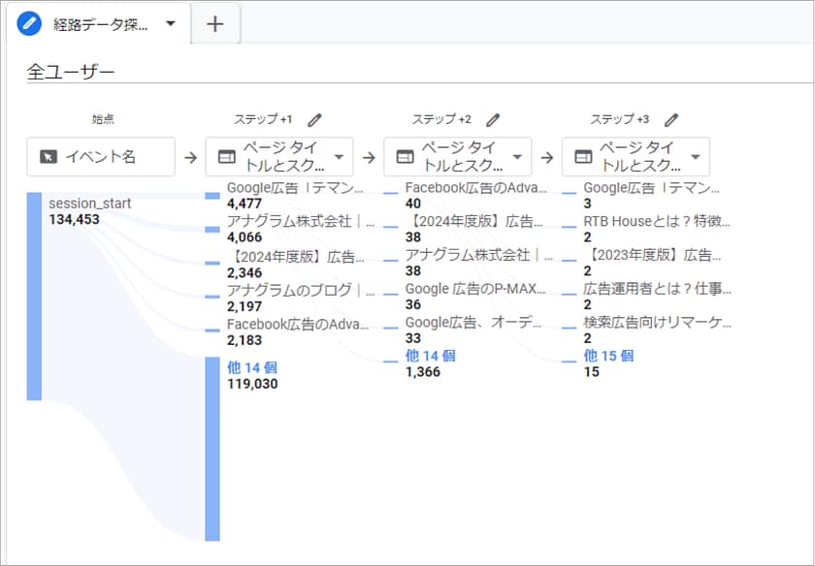The image size is (815, 566).
Task: Edit Step +1 with its pencil icon
Action: [314, 120]
